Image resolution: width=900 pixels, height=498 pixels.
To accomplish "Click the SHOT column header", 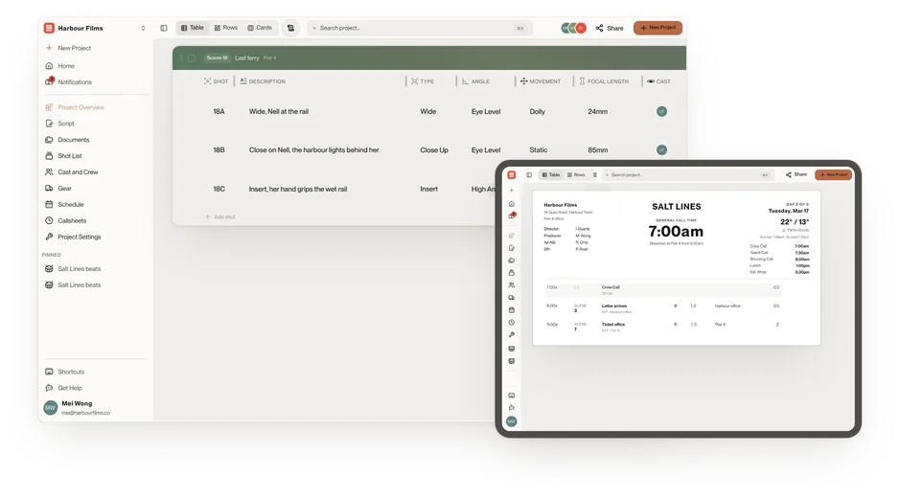I will (216, 81).
